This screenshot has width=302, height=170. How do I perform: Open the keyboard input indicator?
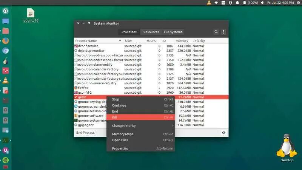223,3
